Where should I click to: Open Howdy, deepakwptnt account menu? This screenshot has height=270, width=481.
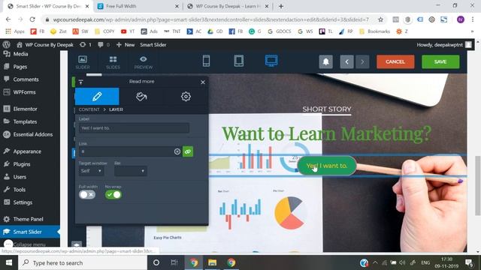[444, 45]
